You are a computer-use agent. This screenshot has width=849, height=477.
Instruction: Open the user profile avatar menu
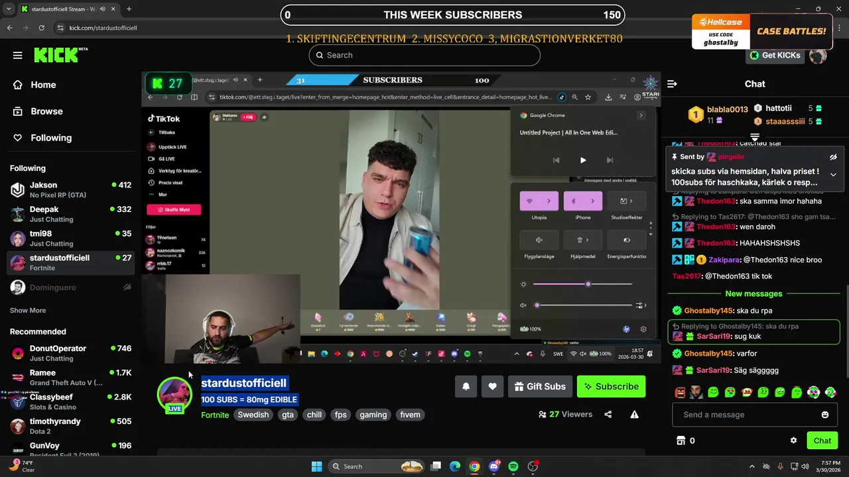tap(818, 55)
